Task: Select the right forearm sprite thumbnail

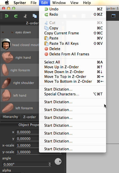Action: tap(5, 70)
